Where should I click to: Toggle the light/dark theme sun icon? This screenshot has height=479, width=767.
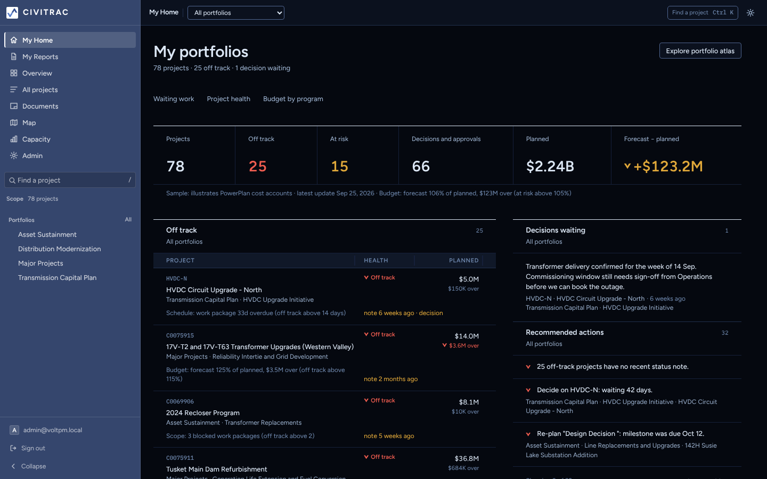[750, 13]
